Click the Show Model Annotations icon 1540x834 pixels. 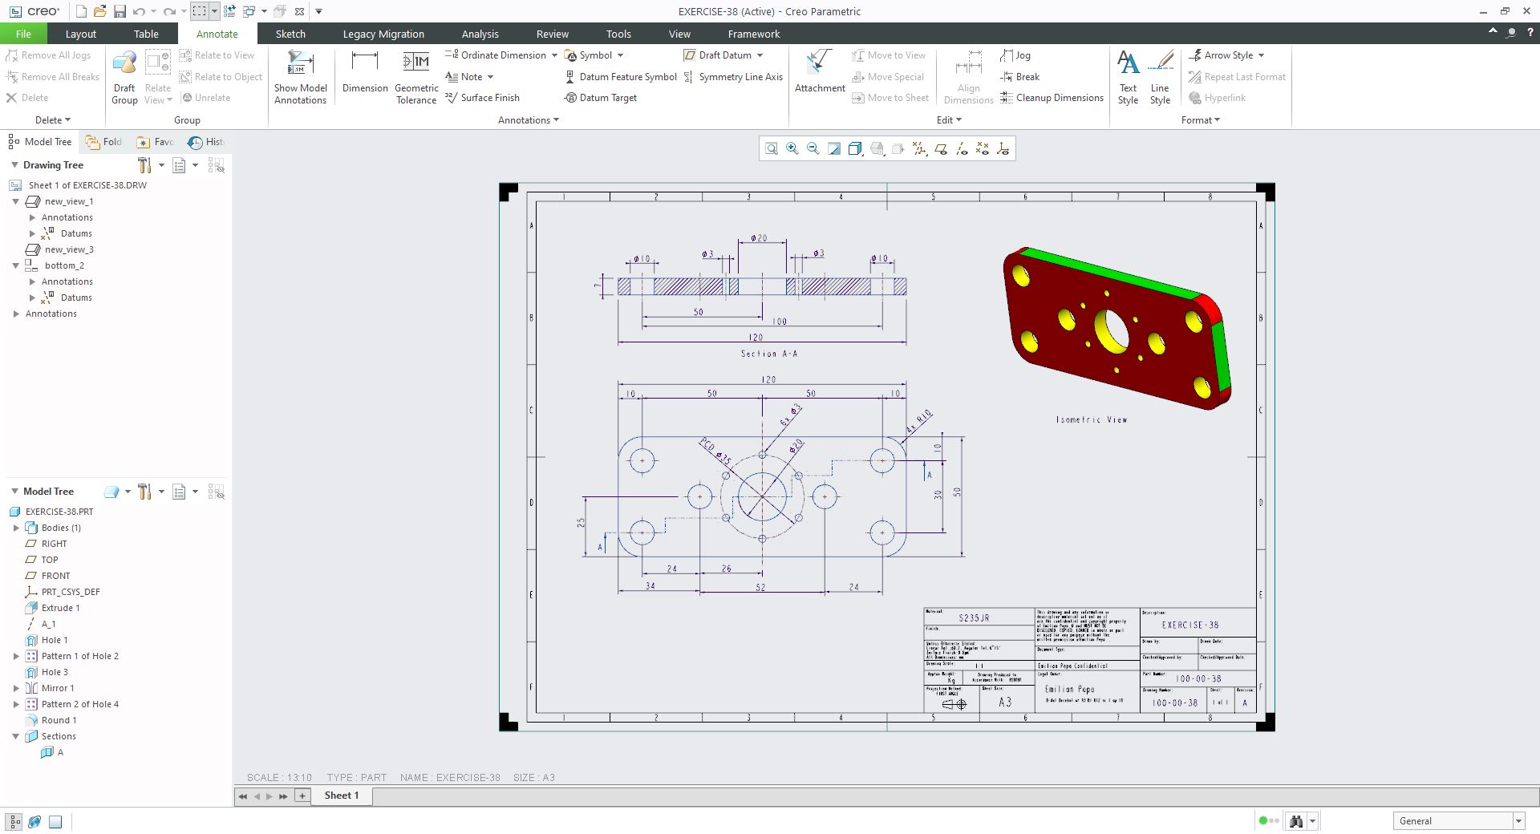(x=301, y=78)
